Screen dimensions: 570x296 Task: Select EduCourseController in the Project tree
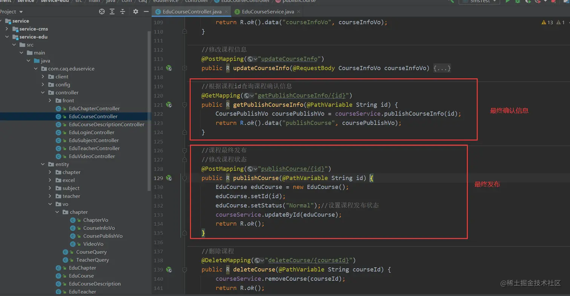click(93, 117)
